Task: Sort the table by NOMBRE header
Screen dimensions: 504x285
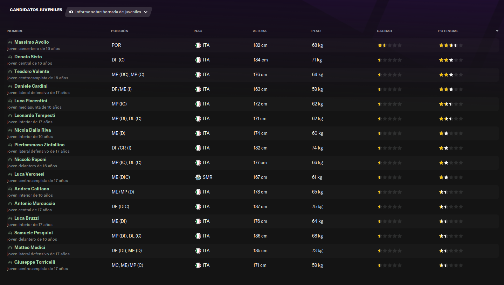Action: 15,31
